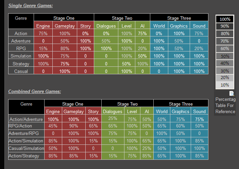Image resolution: width=239 pixels, height=169 pixels.
Task: Click Stage Two header in Combined Genre table
Action: tap(127, 104)
